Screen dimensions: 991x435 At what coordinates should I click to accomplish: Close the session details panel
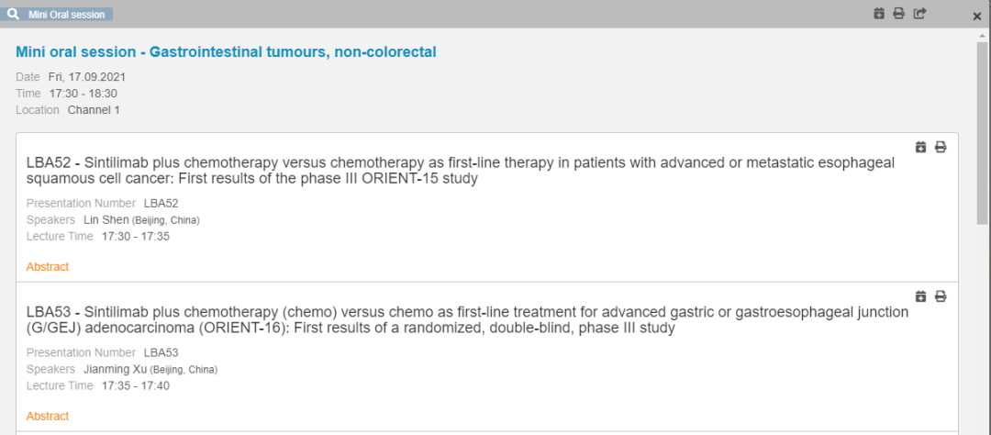pos(977,17)
